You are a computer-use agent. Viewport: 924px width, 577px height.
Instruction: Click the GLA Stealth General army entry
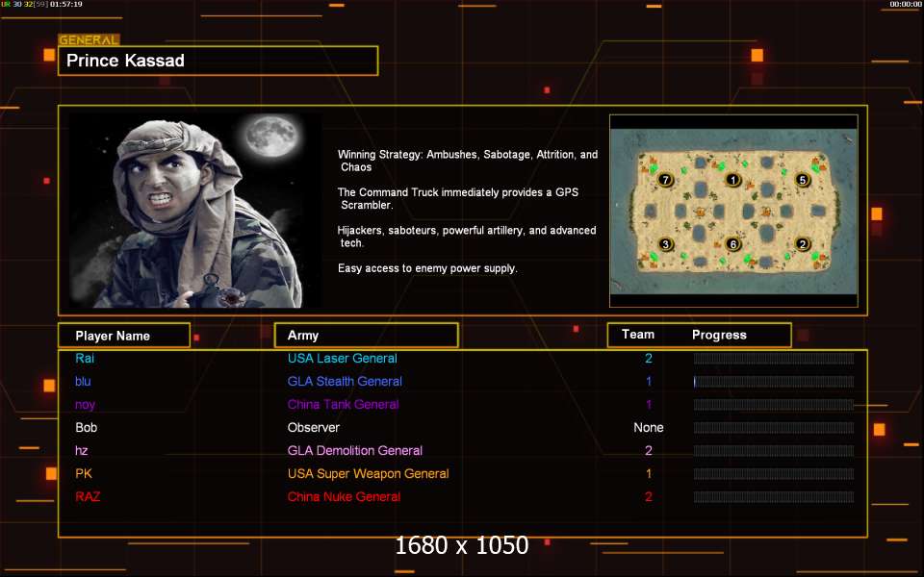coord(345,381)
